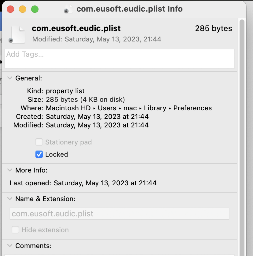The image size is (253, 256).
Task: Click the Add Tags field
Action: (x=120, y=59)
